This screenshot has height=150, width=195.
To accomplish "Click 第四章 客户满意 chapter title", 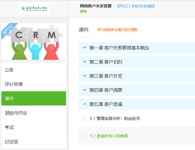I will click(106, 90).
